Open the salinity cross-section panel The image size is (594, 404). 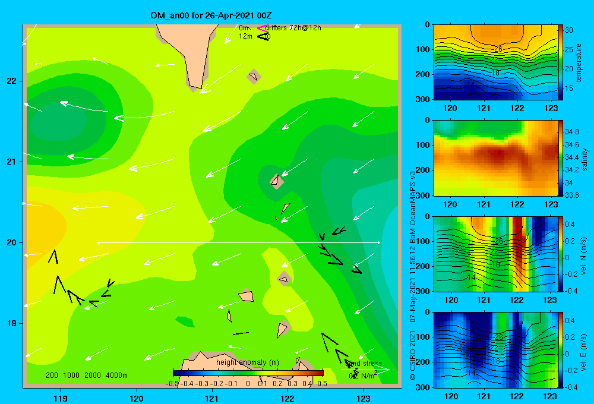495,158
